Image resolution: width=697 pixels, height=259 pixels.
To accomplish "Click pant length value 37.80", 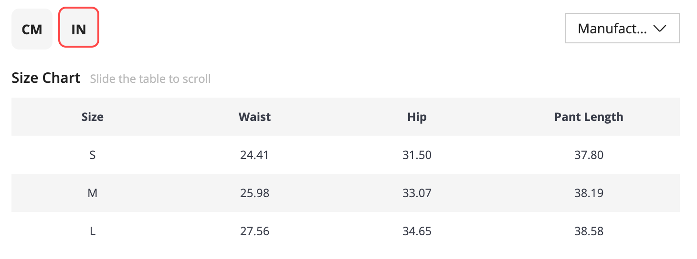I will pyautogui.click(x=589, y=155).
